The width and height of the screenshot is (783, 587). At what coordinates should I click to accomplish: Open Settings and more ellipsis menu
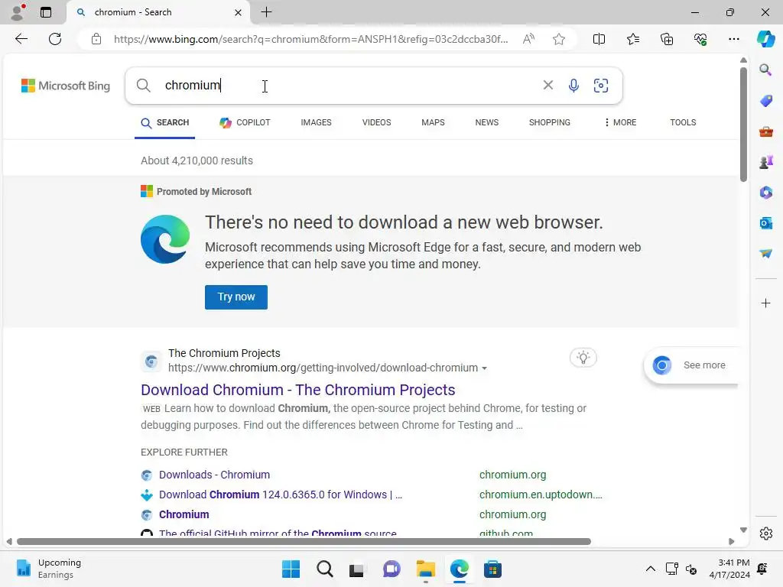coord(733,39)
